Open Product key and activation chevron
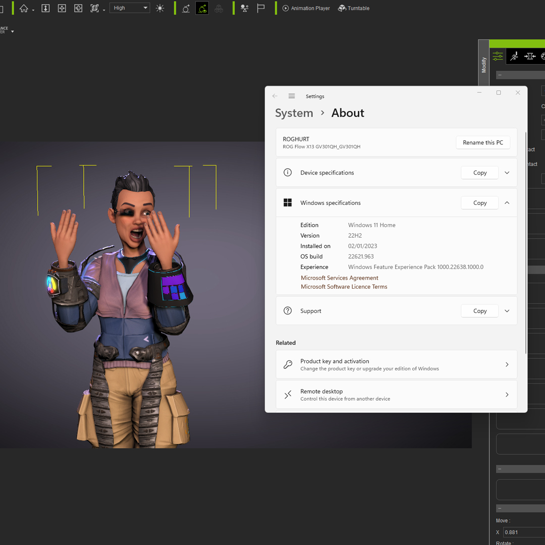The height and width of the screenshot is (545, 545). tap(507, 364)
